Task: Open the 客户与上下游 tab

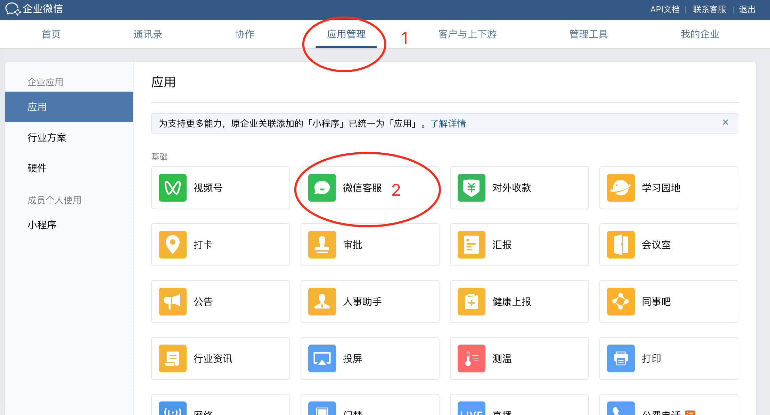Action: (x=468, y=34)
